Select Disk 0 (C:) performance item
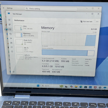This screenshot has width=108, height=108. 27,42
